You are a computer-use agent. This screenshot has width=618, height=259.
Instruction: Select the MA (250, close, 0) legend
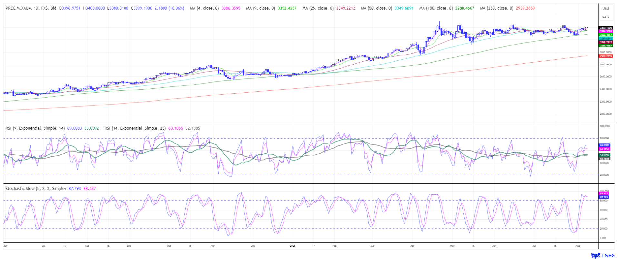[x=496, y=8]
